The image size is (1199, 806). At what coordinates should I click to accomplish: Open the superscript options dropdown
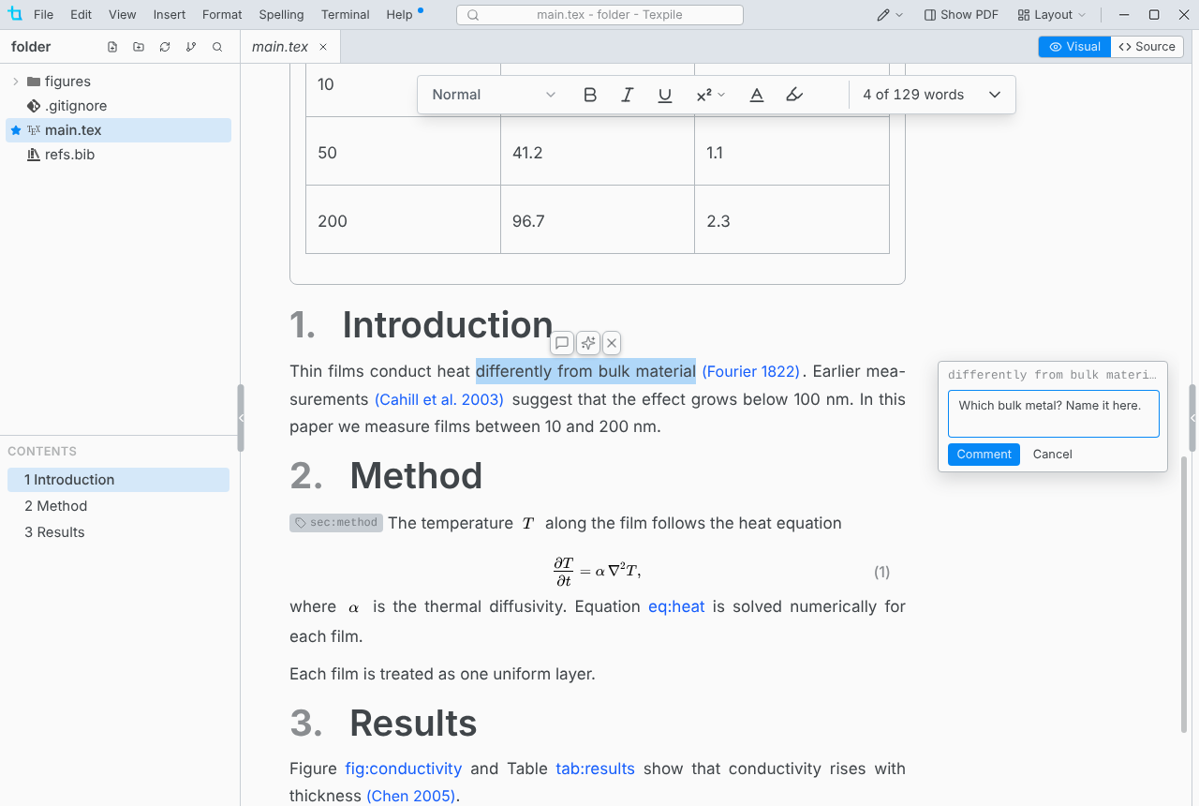(x=711, y=95)
